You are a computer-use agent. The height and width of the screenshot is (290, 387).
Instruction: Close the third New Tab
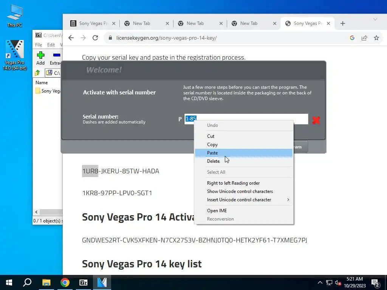point(275,23)
